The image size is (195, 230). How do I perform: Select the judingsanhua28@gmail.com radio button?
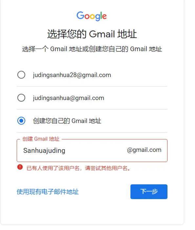[21, 75]
